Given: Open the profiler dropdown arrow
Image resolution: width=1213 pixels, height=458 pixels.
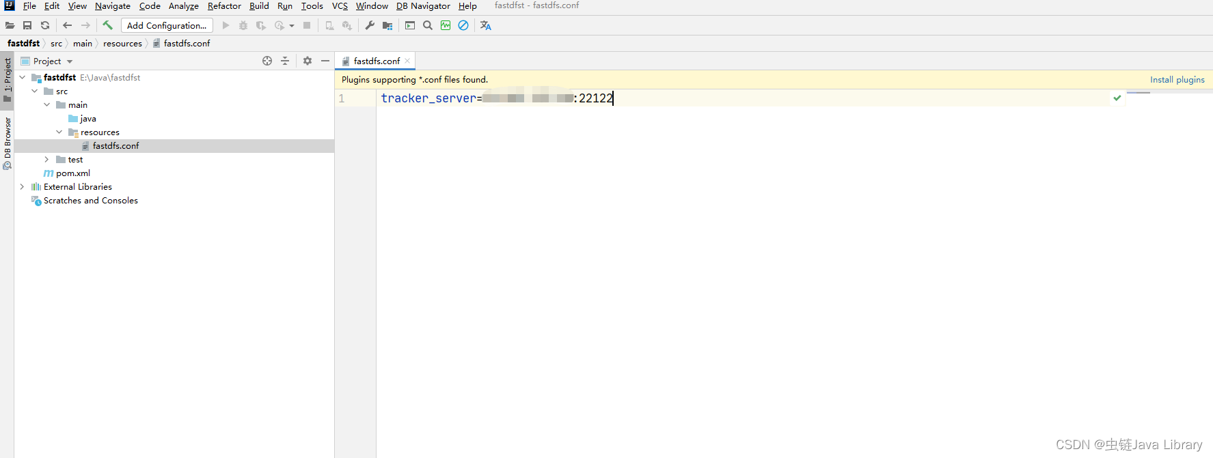Looking at the screenshot, I should (292, 26).
